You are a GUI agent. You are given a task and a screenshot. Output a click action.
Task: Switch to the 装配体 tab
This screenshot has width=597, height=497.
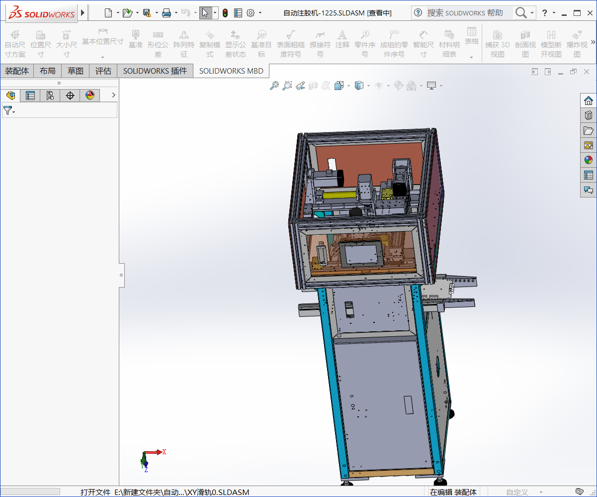pos(17,71)
